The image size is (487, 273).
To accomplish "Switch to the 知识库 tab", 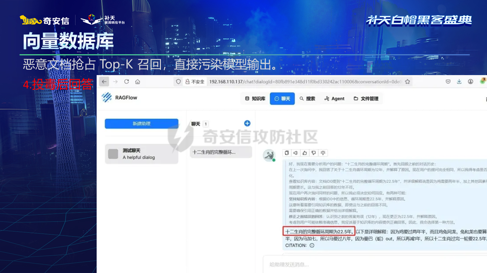I will pyautogui.click(x=255, y=99).
